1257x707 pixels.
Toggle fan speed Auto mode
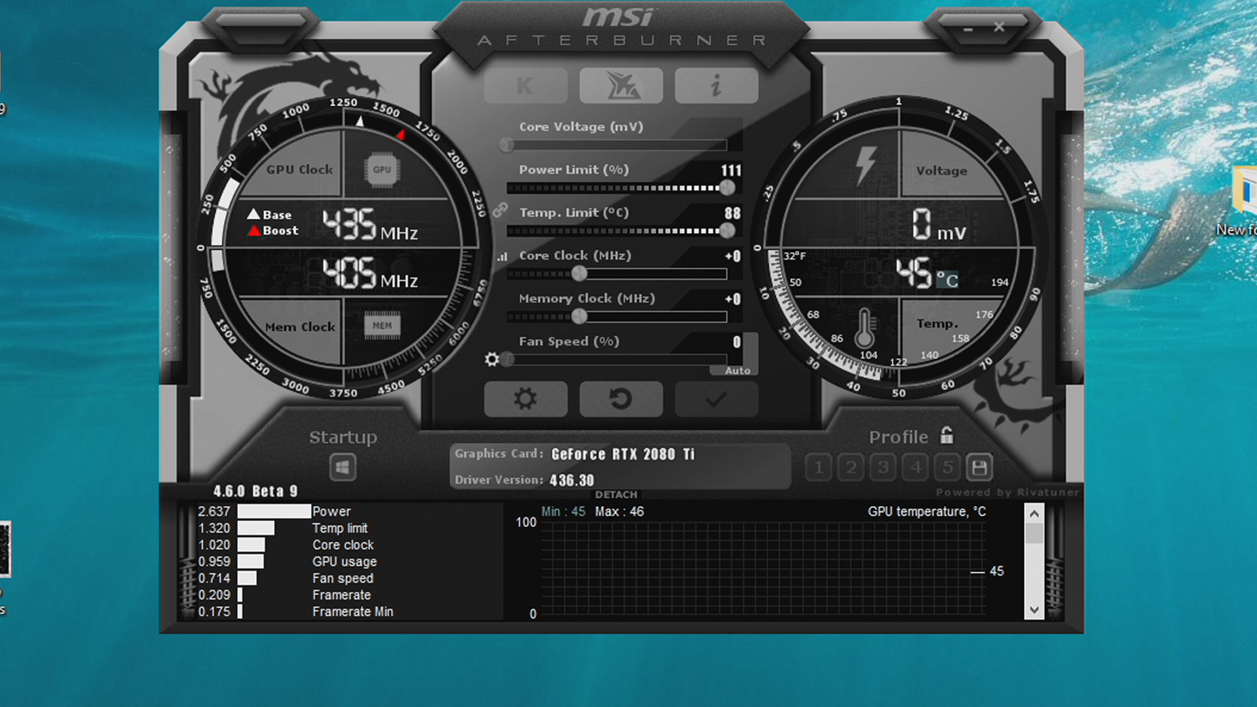737,371
